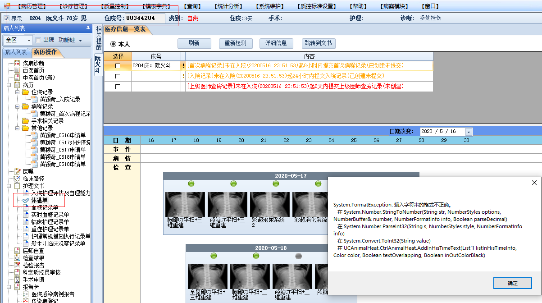Open the 医院感染病例报告 checklist icon
The image size is (542, 303).
pos(26,294)
